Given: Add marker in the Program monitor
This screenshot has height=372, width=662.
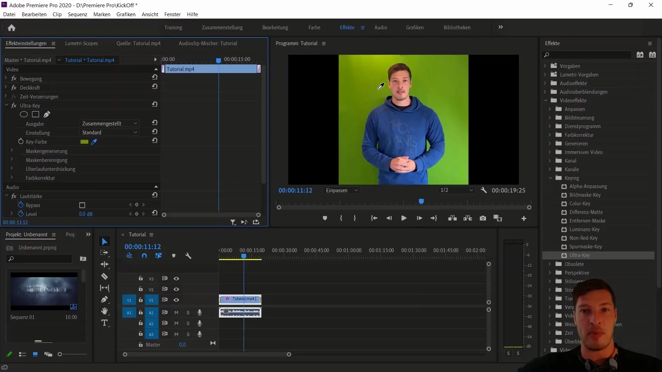Looking at the screenshot, I should click(x=325, y=218).
